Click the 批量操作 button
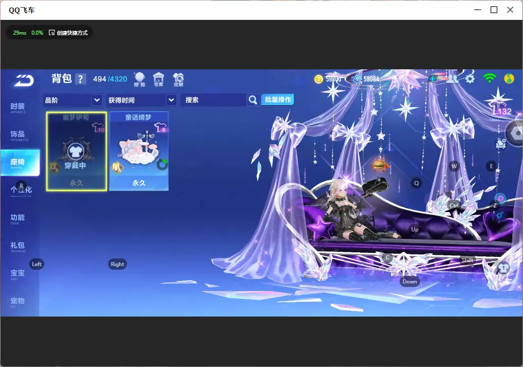Image resolution: width=523 pixels, height=367 pixels. click(x=277, y=99)
